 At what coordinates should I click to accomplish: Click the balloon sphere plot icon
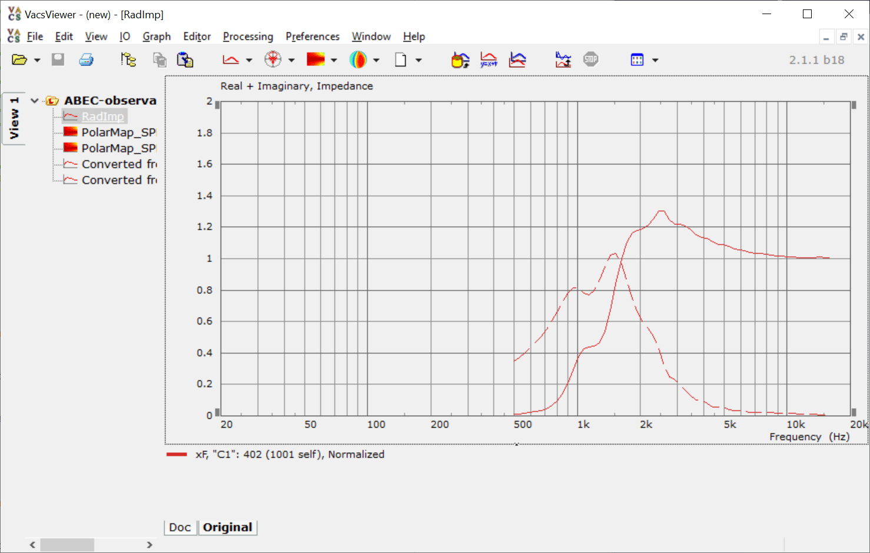point(358,59)
